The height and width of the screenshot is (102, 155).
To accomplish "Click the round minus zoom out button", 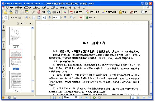I will pos(50,17).
